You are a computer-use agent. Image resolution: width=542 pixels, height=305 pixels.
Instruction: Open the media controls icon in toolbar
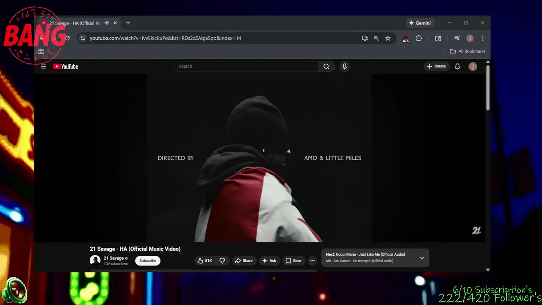(x=457, y=38)
